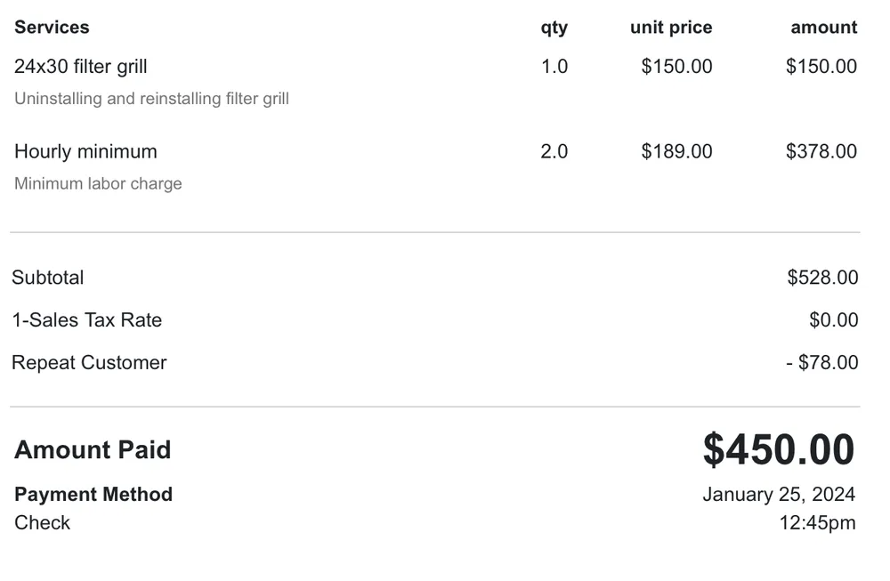This screenshot has height=581, width=890.
Task: Click the Repeat Customer discount label
Action: (x=89, y=363)
